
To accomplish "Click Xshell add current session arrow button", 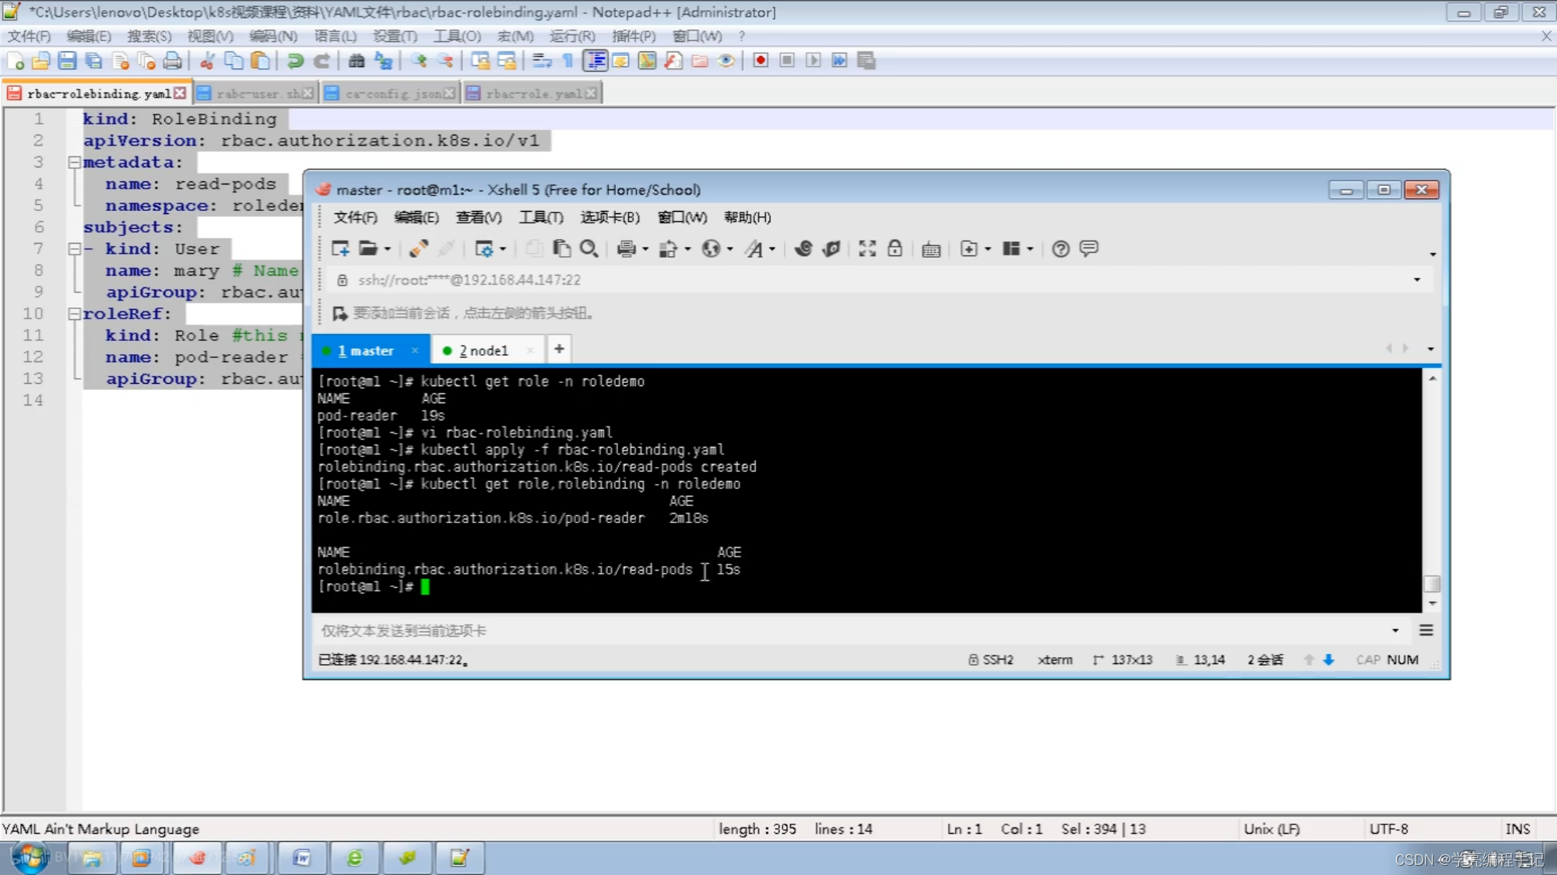I will pyautogui.click(x=339, y=313).
